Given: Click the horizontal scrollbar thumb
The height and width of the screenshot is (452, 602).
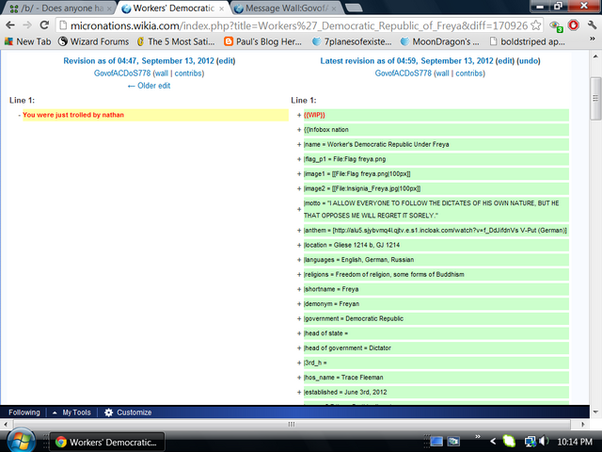Looking at the screenshot, I should tap(292, 425).
